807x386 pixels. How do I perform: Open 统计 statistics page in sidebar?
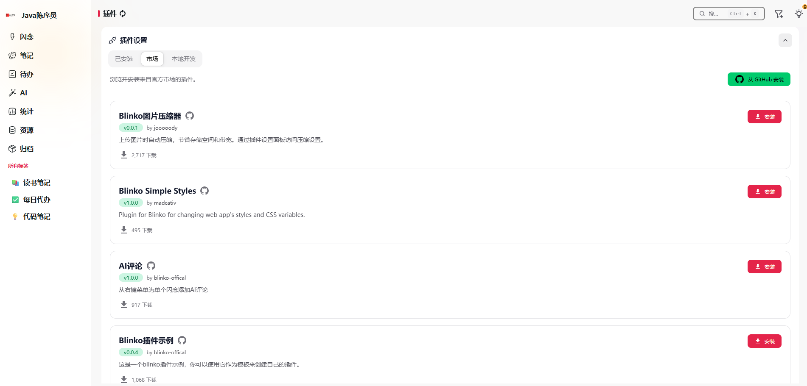[26, 111]
